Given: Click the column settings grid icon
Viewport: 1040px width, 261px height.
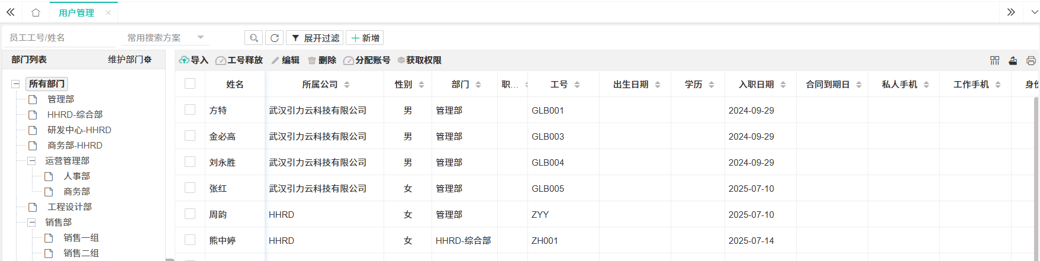Looking at the screenshot, I should [994, 60].
